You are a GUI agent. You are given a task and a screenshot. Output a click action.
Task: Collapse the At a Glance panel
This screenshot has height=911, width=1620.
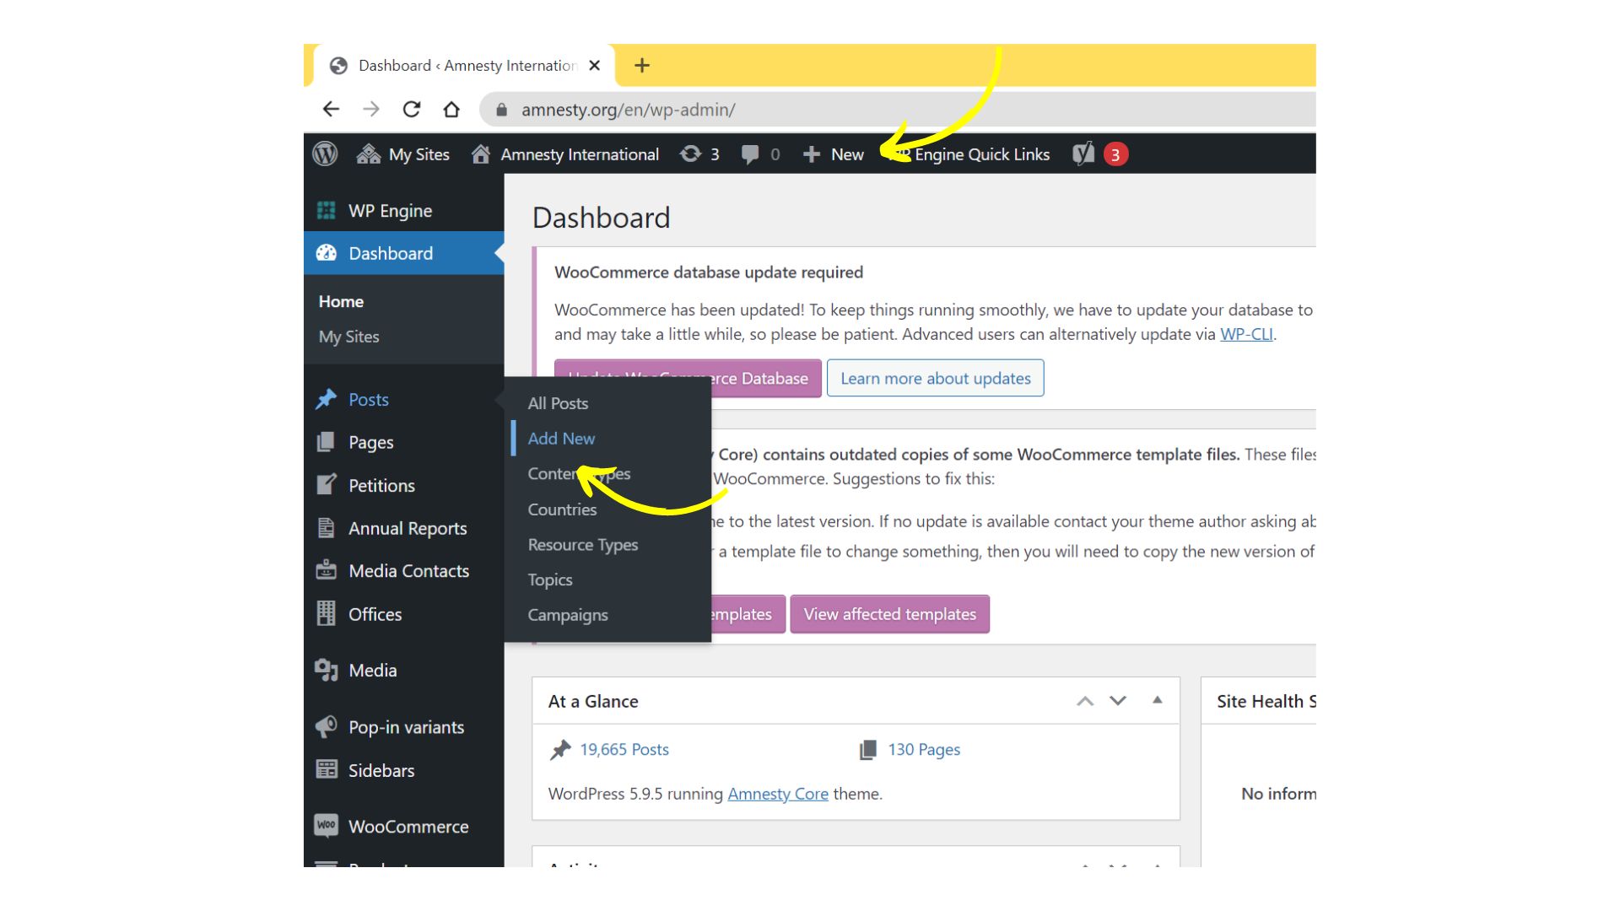[1158, 700]
